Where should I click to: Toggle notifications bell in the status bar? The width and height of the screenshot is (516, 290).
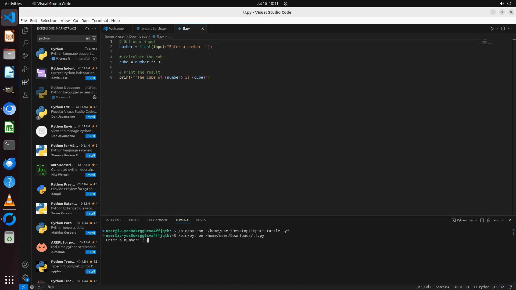(x=510, y=287)
